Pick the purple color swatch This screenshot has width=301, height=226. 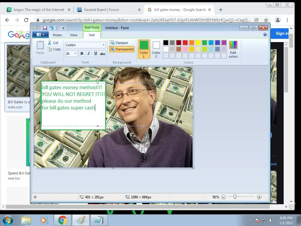click(x=224, y=42)
